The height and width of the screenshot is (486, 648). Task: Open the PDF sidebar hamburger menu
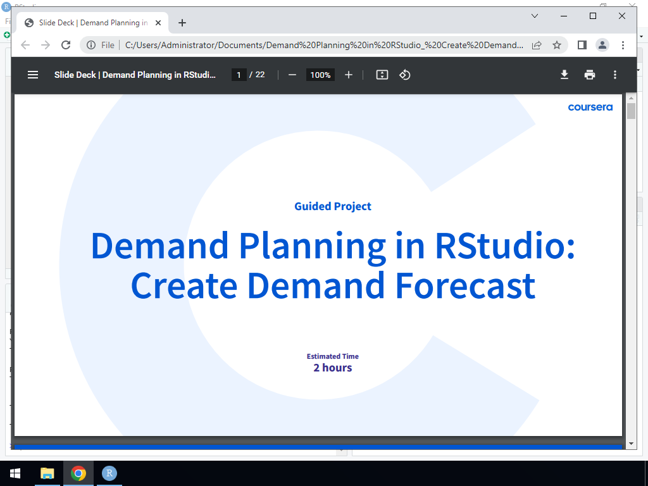(33, 75)
